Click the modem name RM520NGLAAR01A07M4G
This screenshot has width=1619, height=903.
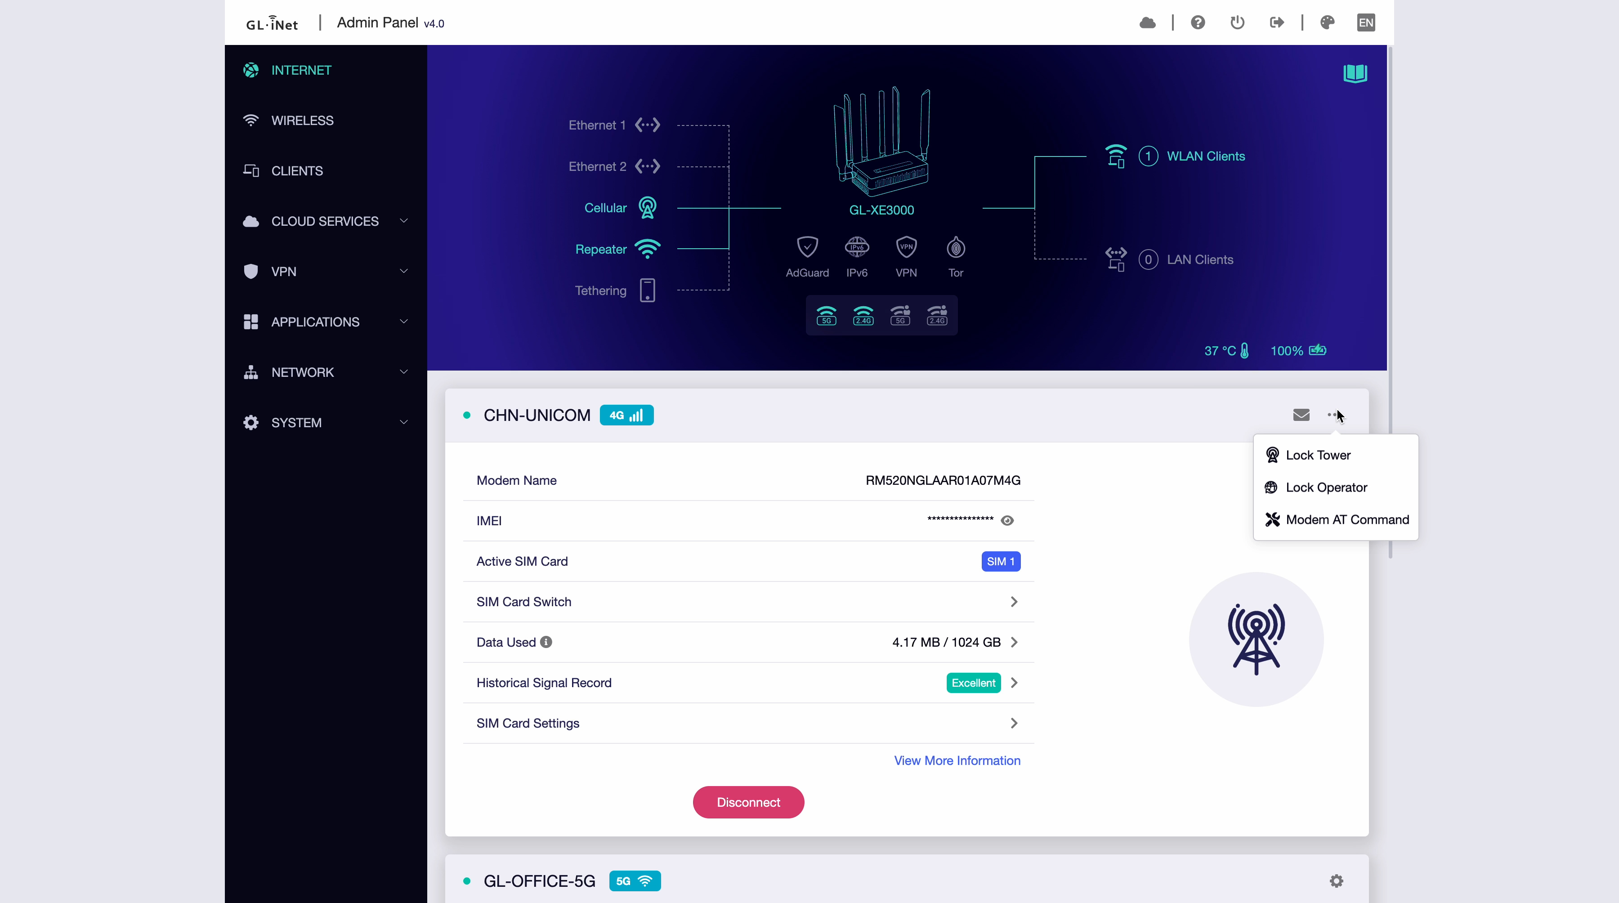(943, 480)
